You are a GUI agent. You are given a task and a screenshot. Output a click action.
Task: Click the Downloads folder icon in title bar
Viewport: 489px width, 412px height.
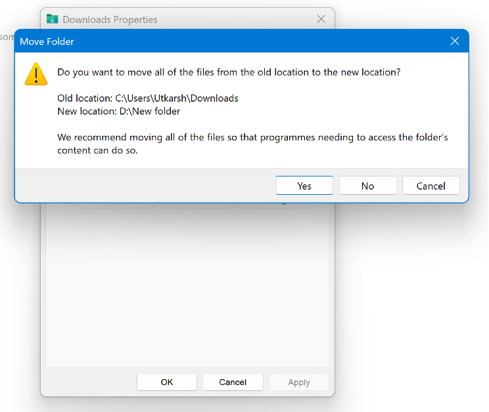tap(53, 19)
